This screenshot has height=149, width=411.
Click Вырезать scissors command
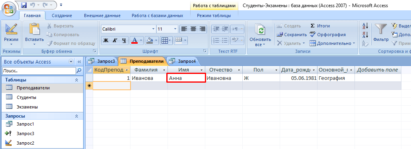coord(60,26)
